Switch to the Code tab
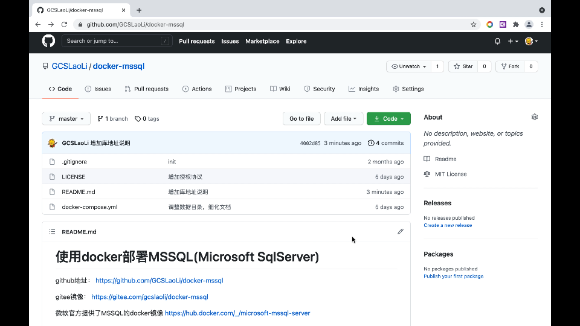The image size is (580, 326). pos(60,89)
